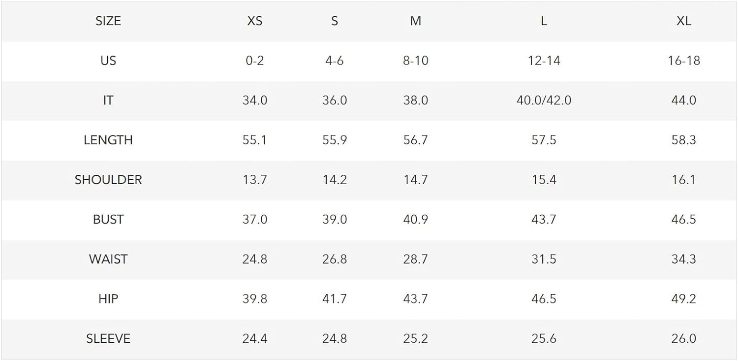Select hip value 39.8
This screenshot has width=738, height=361.
pos(255,298)
